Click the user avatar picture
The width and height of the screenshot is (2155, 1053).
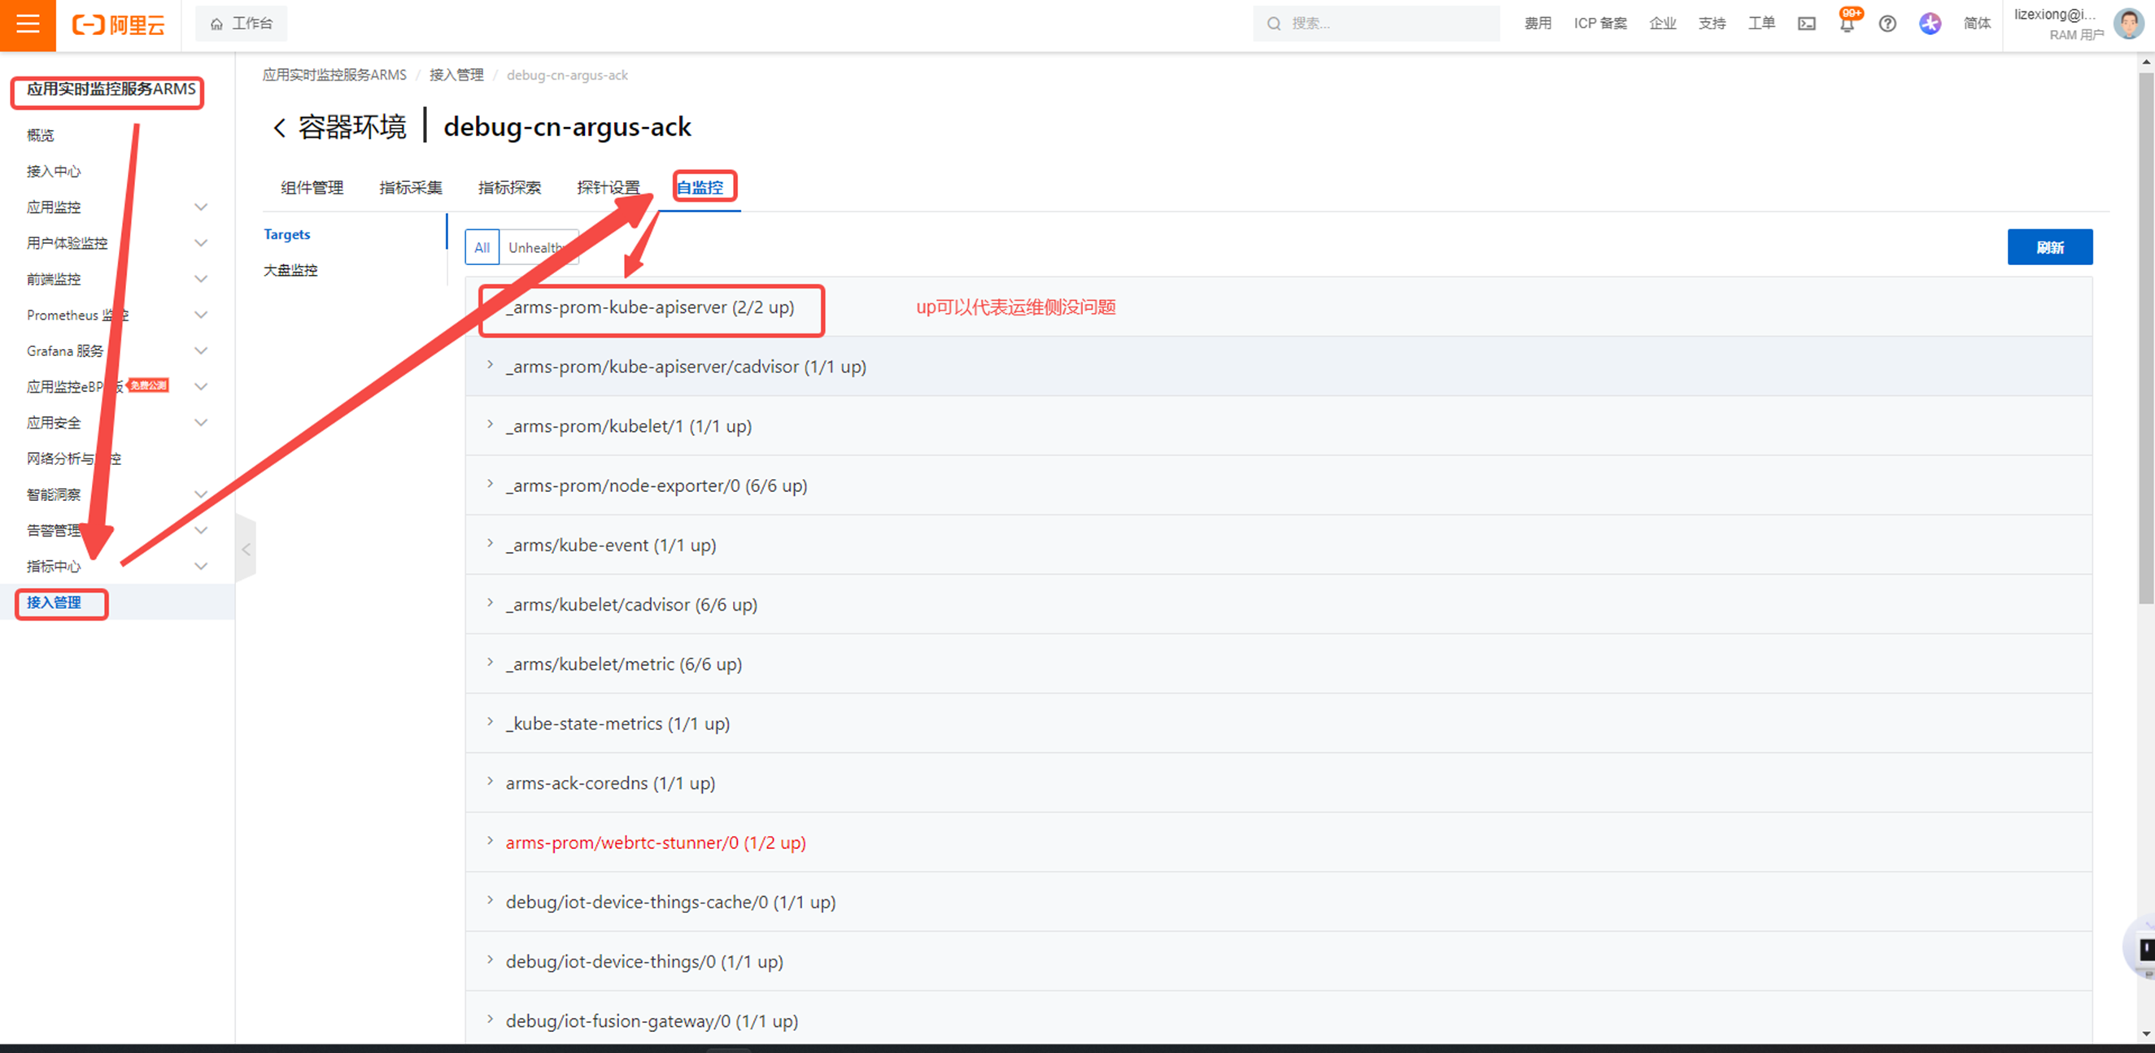click(x=2128, y=24)
